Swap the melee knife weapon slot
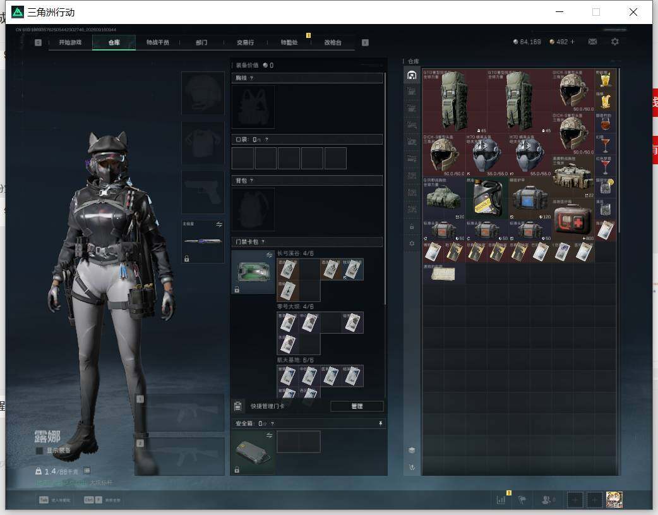 tap(219, 224)
